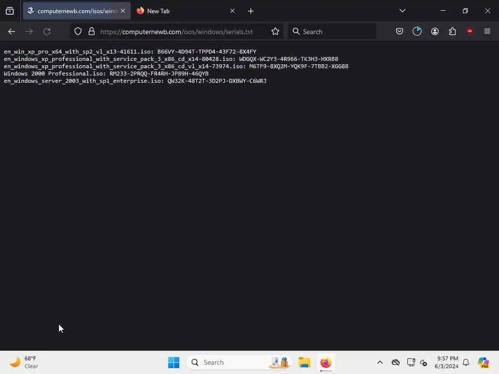Select the Windows 2000 Professional.iso text
Image resolution: width=499 pixels, height=374 pixels.
point(55,74)
